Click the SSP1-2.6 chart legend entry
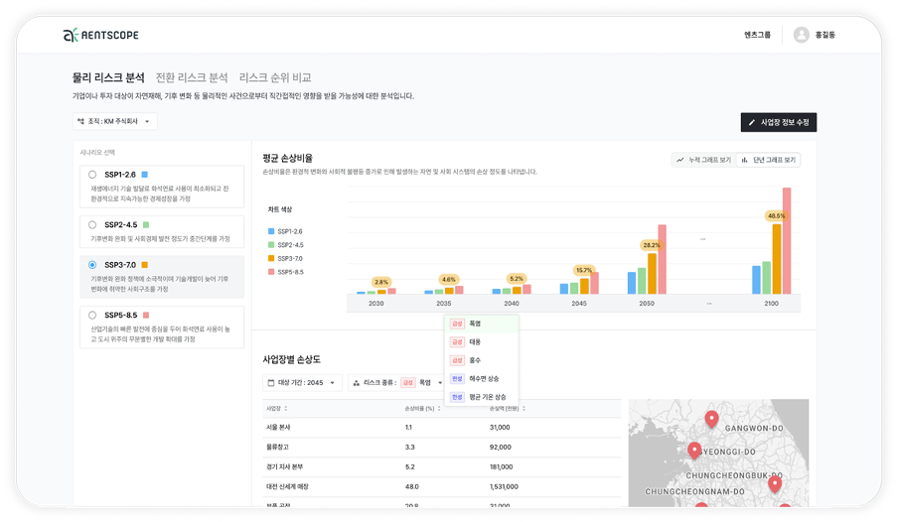The height and width of the screenshot is (522, 898). (285, 232)
